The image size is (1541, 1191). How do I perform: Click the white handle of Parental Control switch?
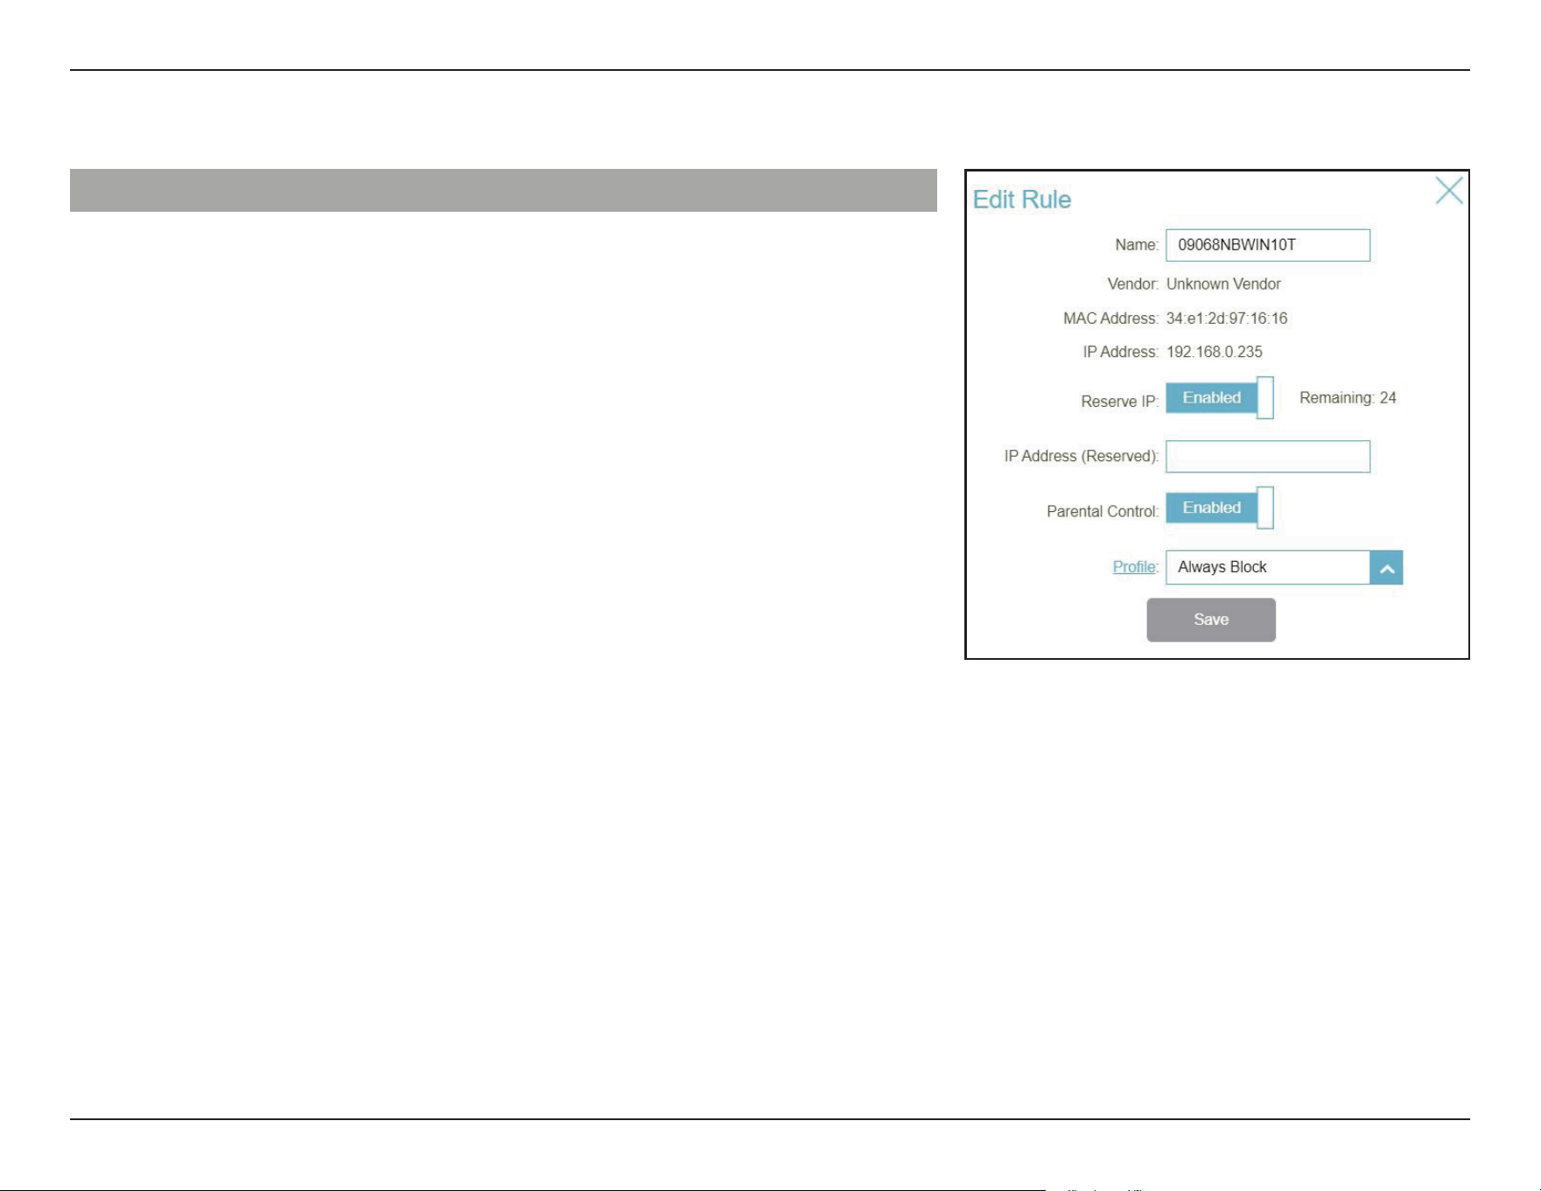(1265, 508)
